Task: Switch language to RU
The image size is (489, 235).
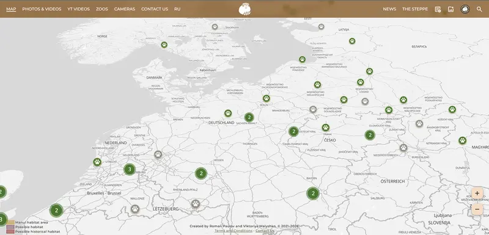Action: coord(177,9)
